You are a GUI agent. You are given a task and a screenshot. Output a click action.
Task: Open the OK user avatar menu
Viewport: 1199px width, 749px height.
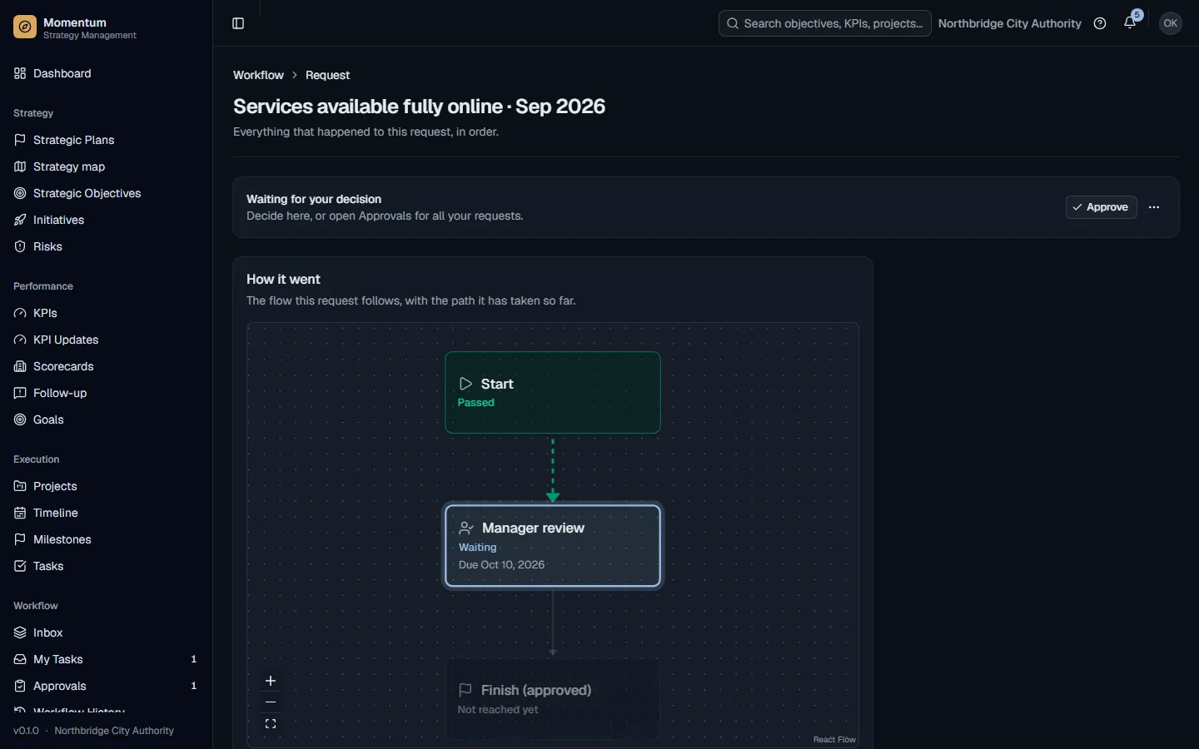click(1171, 23)
